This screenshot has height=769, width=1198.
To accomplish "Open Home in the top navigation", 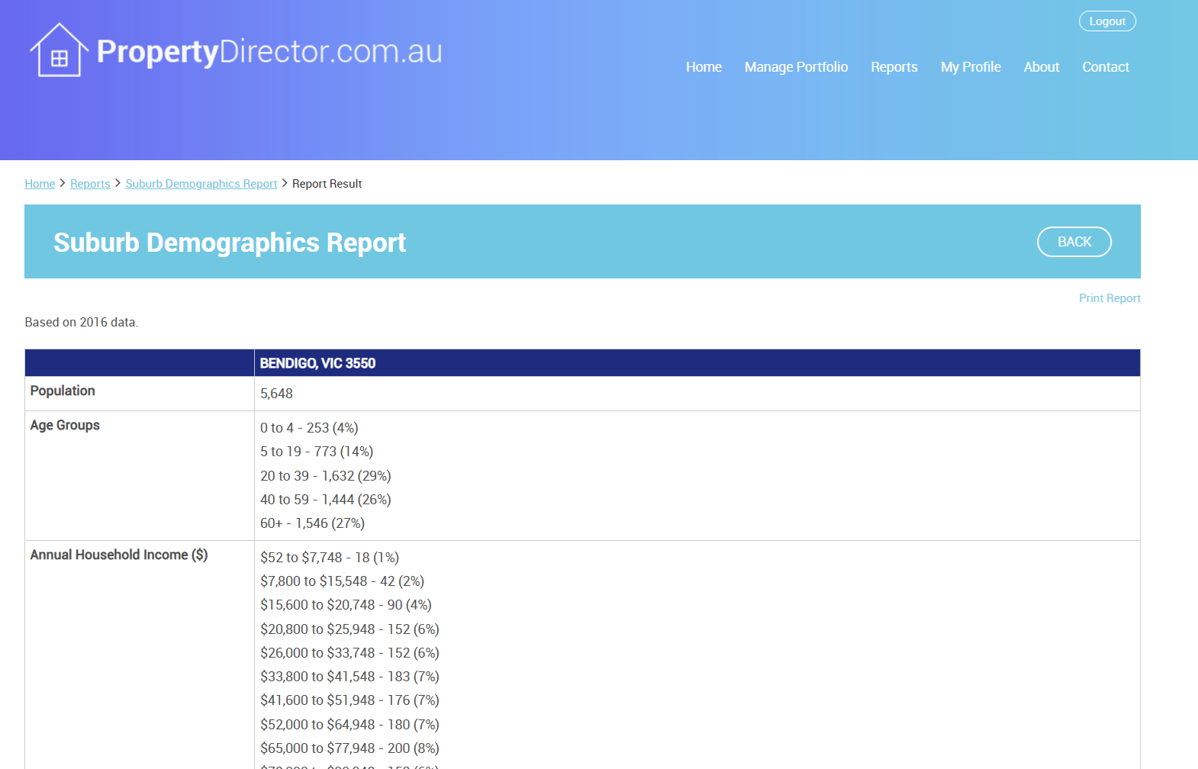I will [x=703, y=67].
